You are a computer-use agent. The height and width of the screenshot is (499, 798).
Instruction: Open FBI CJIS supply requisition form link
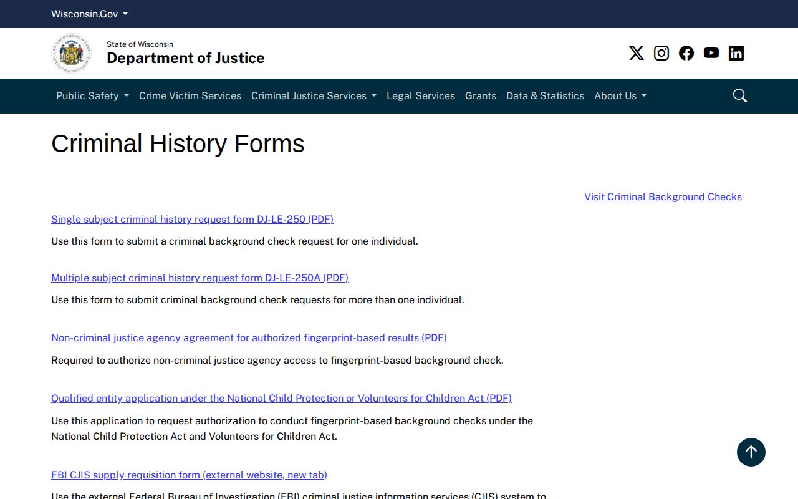(189, 475)
